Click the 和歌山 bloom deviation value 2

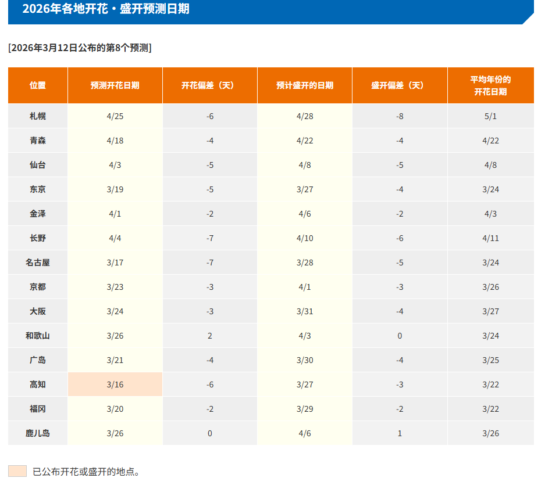(x=210, y=336)
